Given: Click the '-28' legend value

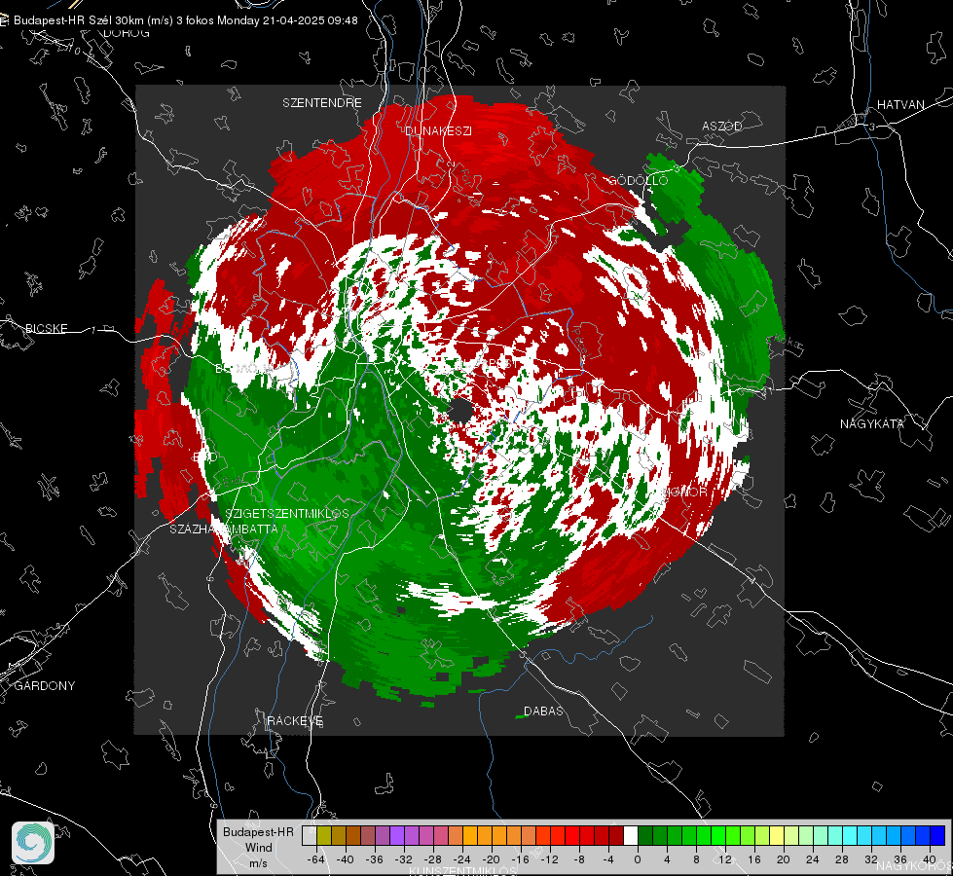Looking at the screenshot, I should (433, 859).
